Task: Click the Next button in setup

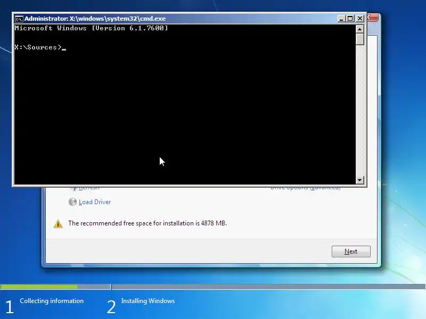Action: (x=351, y=251)
